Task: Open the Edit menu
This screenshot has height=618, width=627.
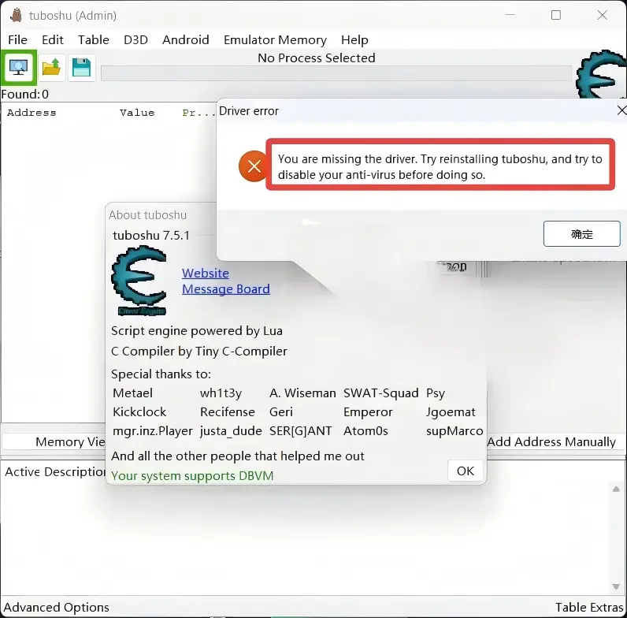Action: point(53,40)
